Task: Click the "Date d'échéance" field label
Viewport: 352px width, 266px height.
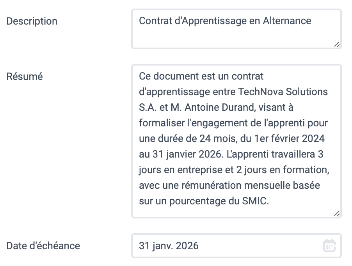Action: [43, 246]
